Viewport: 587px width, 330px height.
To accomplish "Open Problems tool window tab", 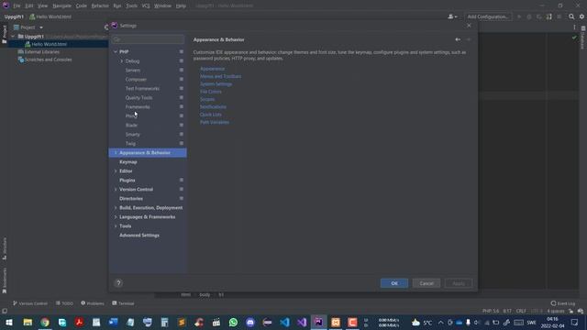I will pos(93,303).
